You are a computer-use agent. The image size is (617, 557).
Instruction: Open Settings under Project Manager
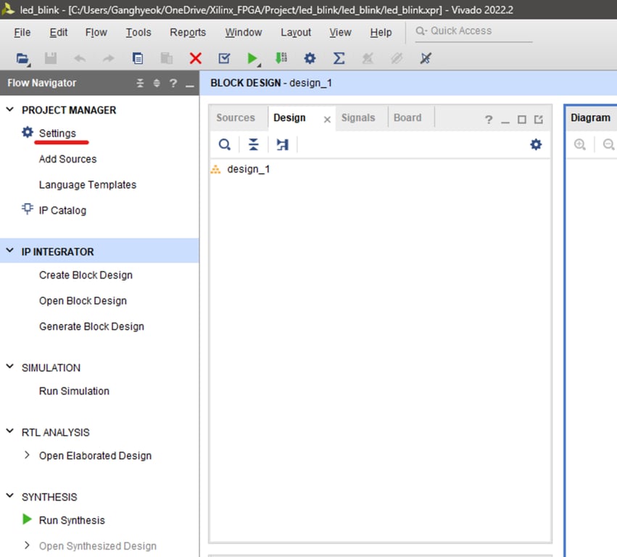coord(58,133)
